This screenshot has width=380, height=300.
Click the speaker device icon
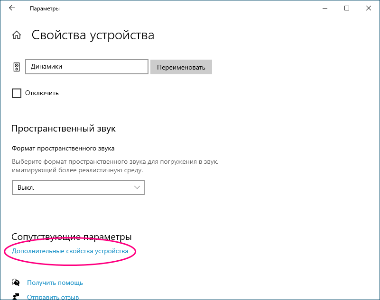[17, 67]
